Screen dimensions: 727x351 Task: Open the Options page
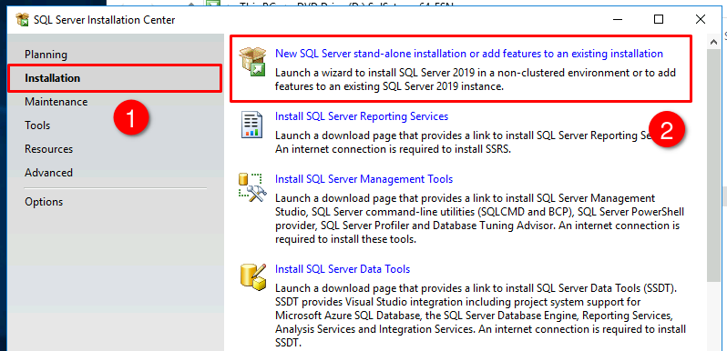(44, 202)
